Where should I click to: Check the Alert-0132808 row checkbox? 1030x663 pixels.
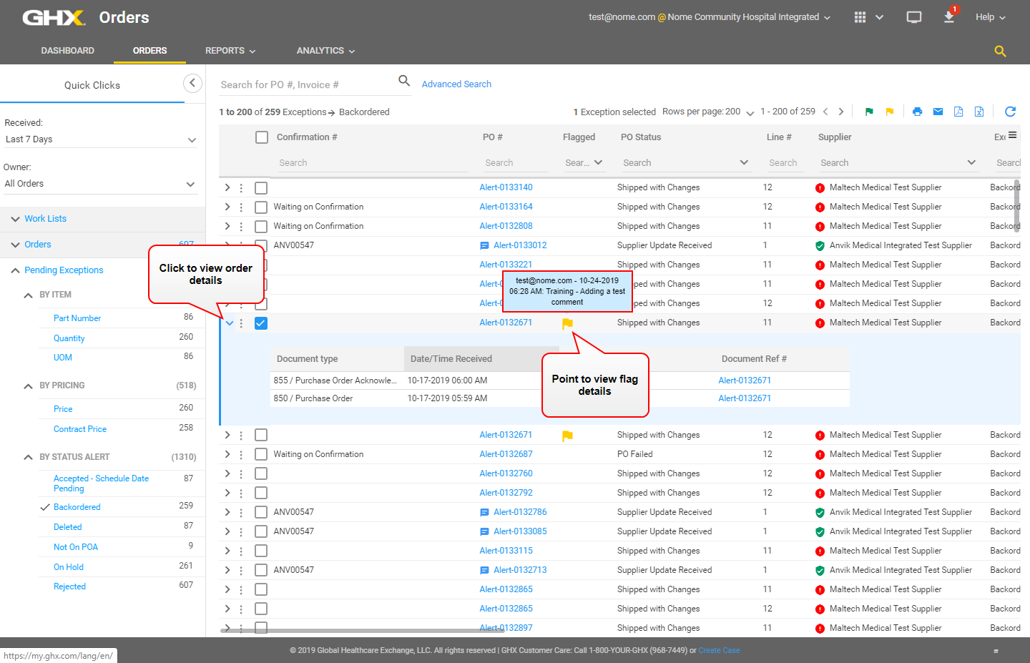point(261,227)
